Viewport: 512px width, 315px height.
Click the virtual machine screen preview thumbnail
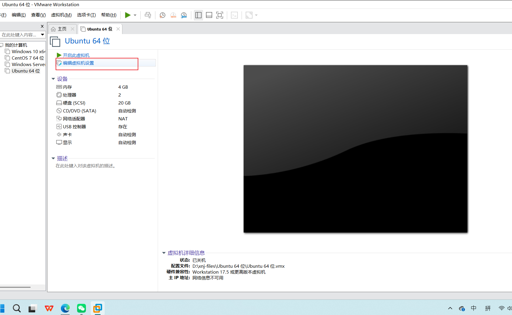pyautogui.click(x=355, y=149)
